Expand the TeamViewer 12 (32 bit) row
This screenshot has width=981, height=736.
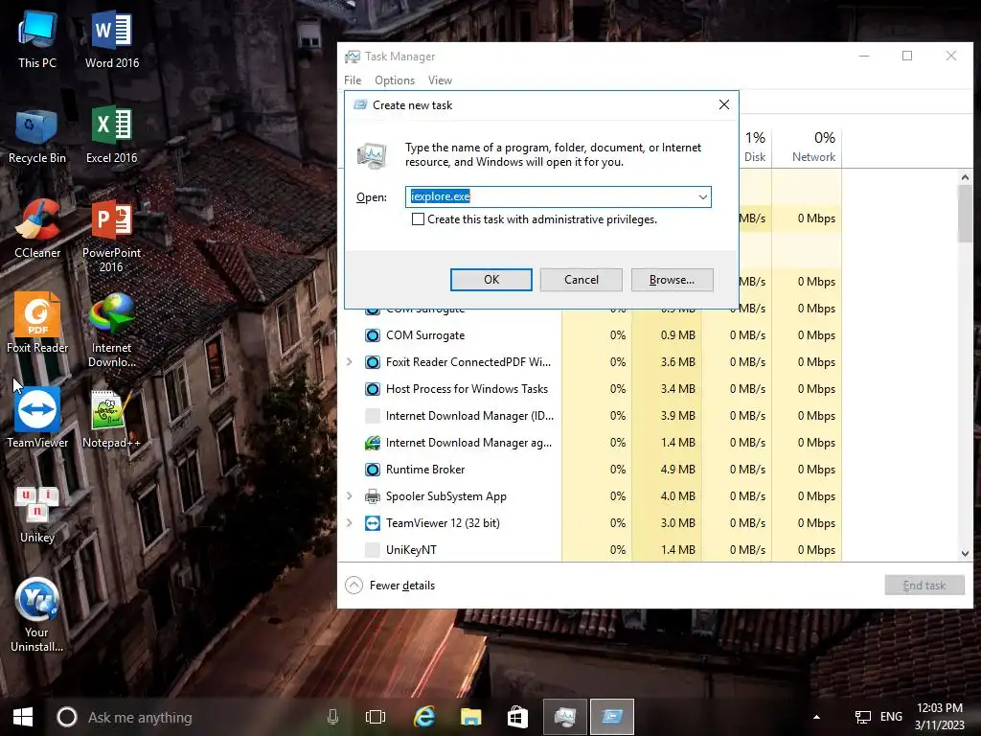point(349,523)
